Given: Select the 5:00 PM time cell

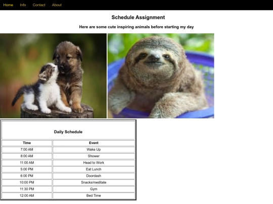Looking at the screenshot, I should coord(27,169).
